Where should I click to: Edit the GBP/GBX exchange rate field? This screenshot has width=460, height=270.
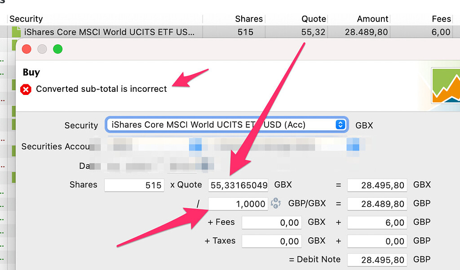point(238,204)
